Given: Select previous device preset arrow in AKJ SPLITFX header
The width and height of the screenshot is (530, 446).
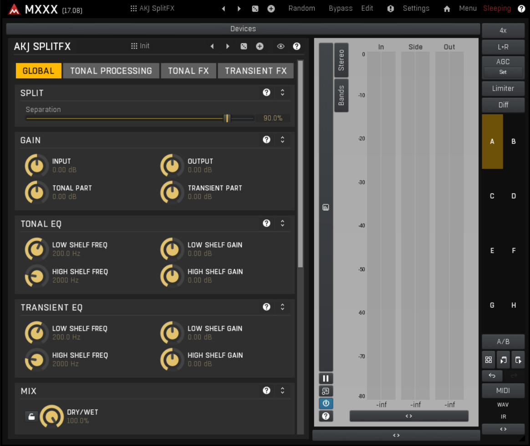Looking at the screenshot, I should [212, 46].
